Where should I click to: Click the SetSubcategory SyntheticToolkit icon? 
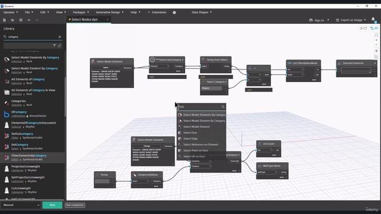coord(7,136)
